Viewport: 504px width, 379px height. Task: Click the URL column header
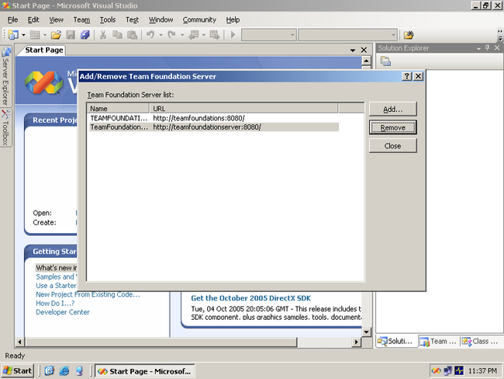coord(243,109)
